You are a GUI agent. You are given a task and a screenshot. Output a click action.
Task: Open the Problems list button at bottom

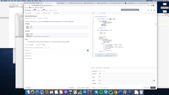tap(28, 88)
